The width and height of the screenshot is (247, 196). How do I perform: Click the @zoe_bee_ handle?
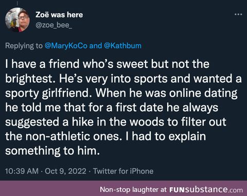pyautogui.click(x=54, y=25)
